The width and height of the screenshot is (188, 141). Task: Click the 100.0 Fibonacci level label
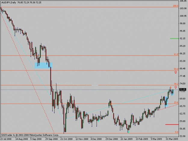(176, 6)
